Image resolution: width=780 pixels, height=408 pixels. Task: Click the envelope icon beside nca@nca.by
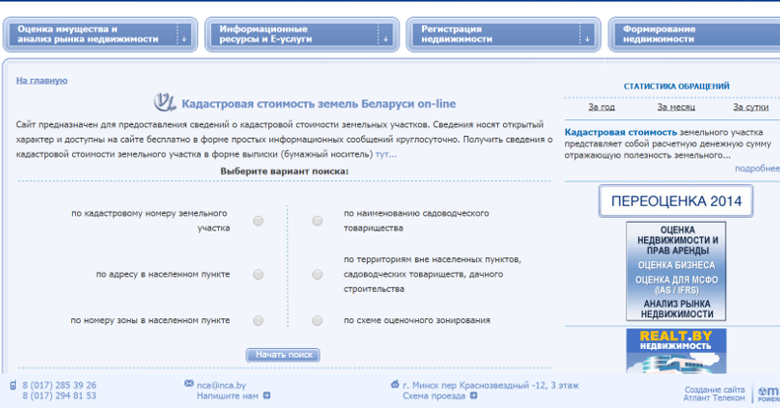189,384
